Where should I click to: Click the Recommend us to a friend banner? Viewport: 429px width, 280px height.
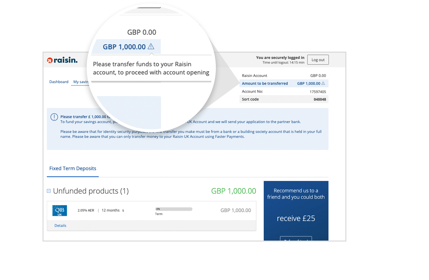[x=296, y=211]
